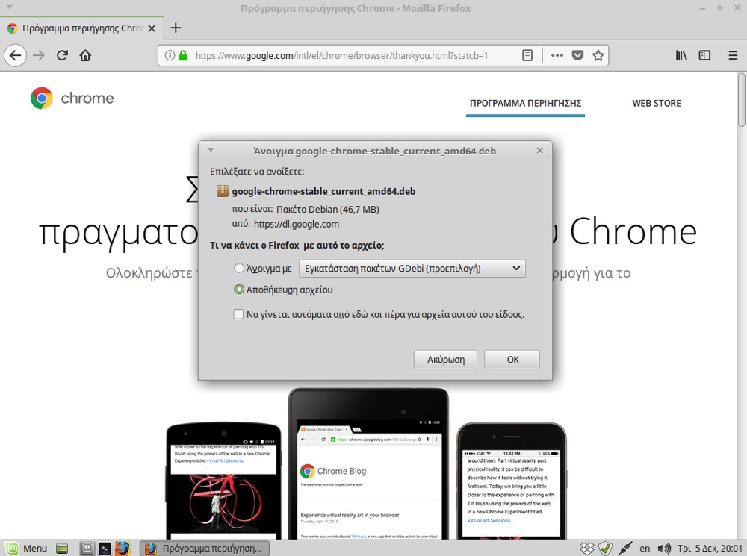The width and height of the screenshot is (747, 556).
Task: Click the address bar URL field
Action: tap(341, 56)
